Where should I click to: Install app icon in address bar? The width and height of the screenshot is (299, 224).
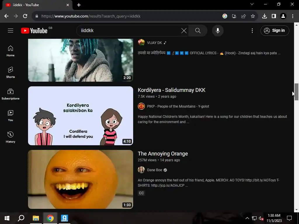[x=234, y=16]
